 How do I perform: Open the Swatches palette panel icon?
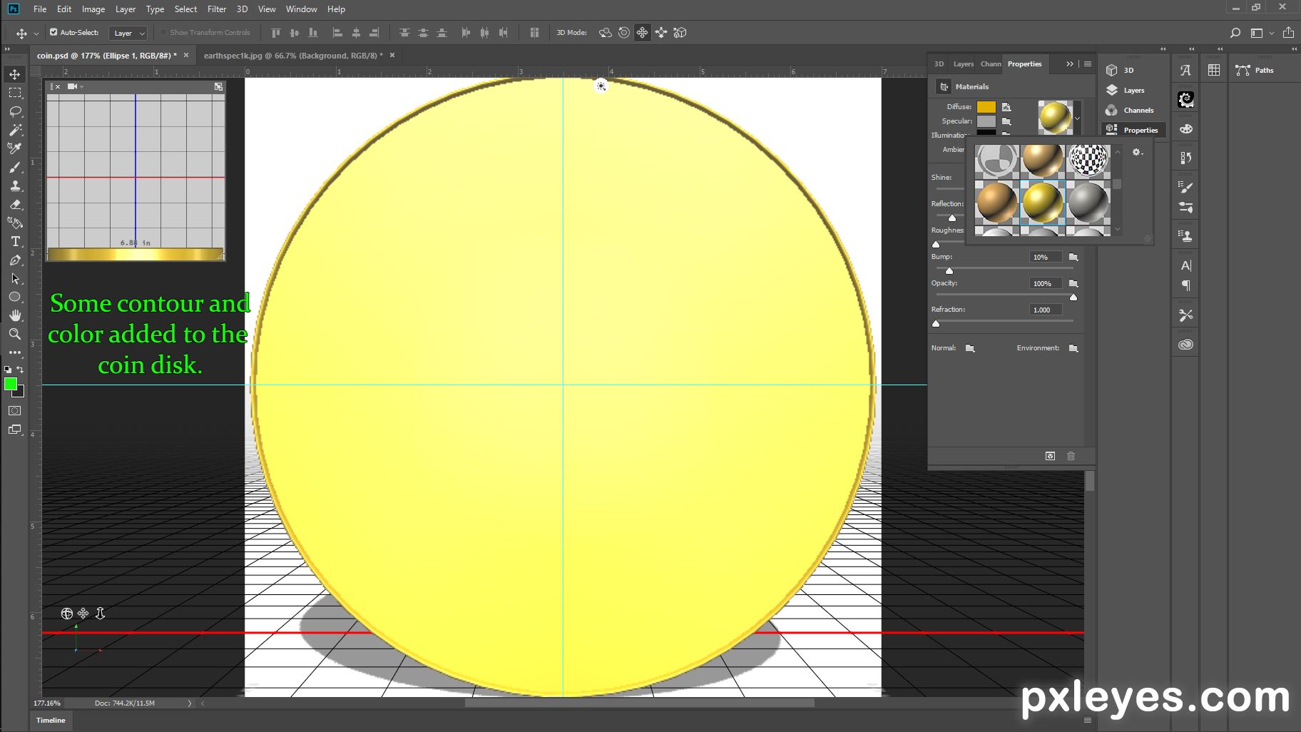tap(1214, 70)
